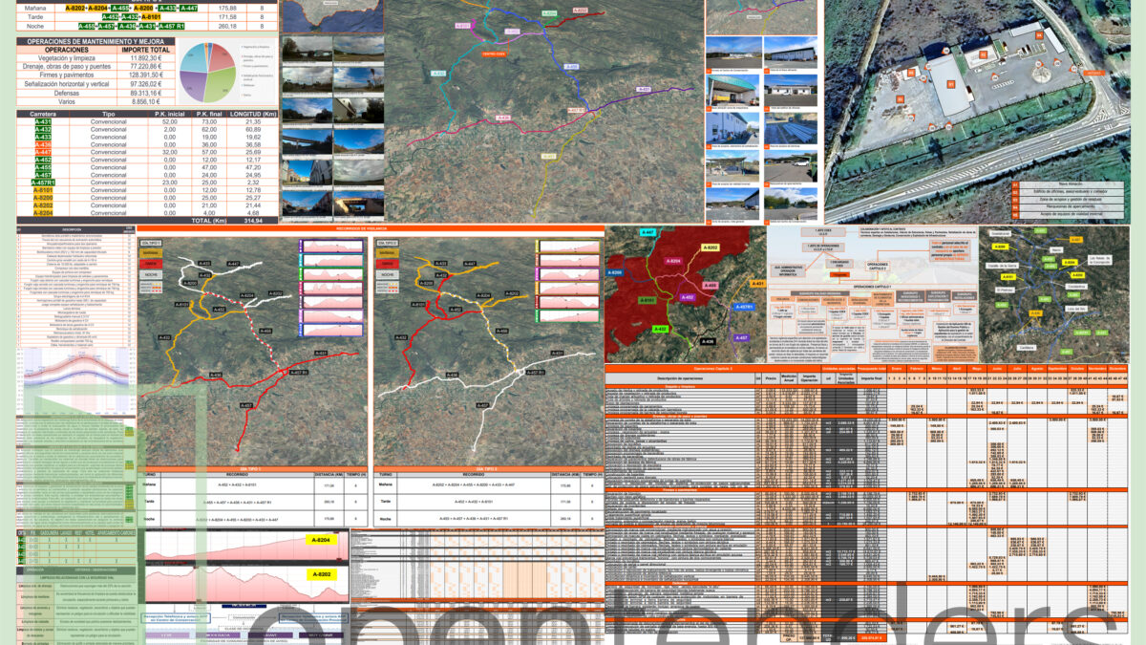This screenshot has width=1146, height=645.
Task: Select road A-436 orange label in Carretera table
Action: [43, 144]
